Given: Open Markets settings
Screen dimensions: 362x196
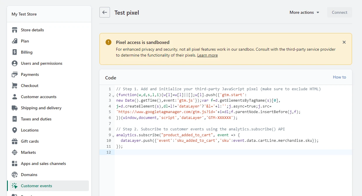Looking at the screenshot, I should pyautogui.click(x=49, y=152).
